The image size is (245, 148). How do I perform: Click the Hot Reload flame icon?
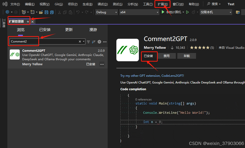coord(194,12)
